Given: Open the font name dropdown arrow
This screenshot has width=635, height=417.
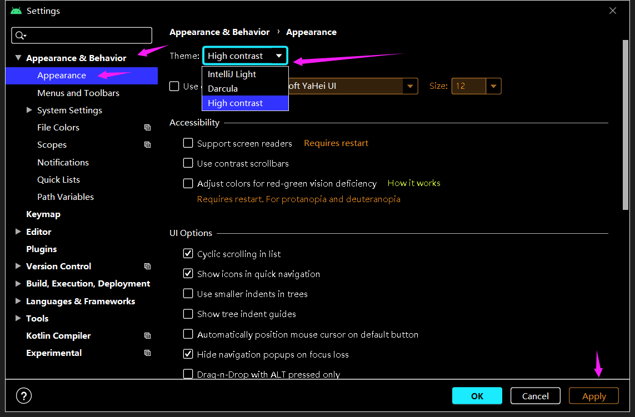Looking at the screenshot, I should click(410, 86).
